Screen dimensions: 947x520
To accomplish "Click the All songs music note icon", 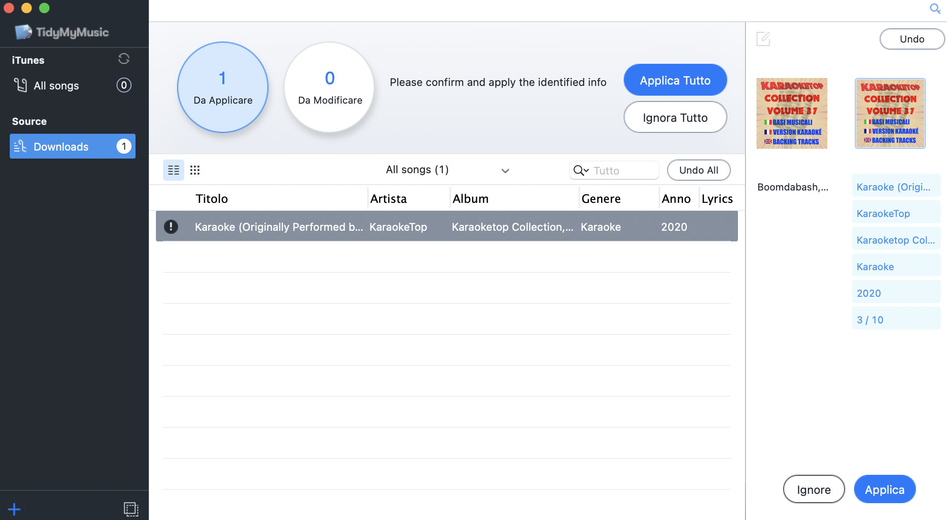I will tap(20, 85).
